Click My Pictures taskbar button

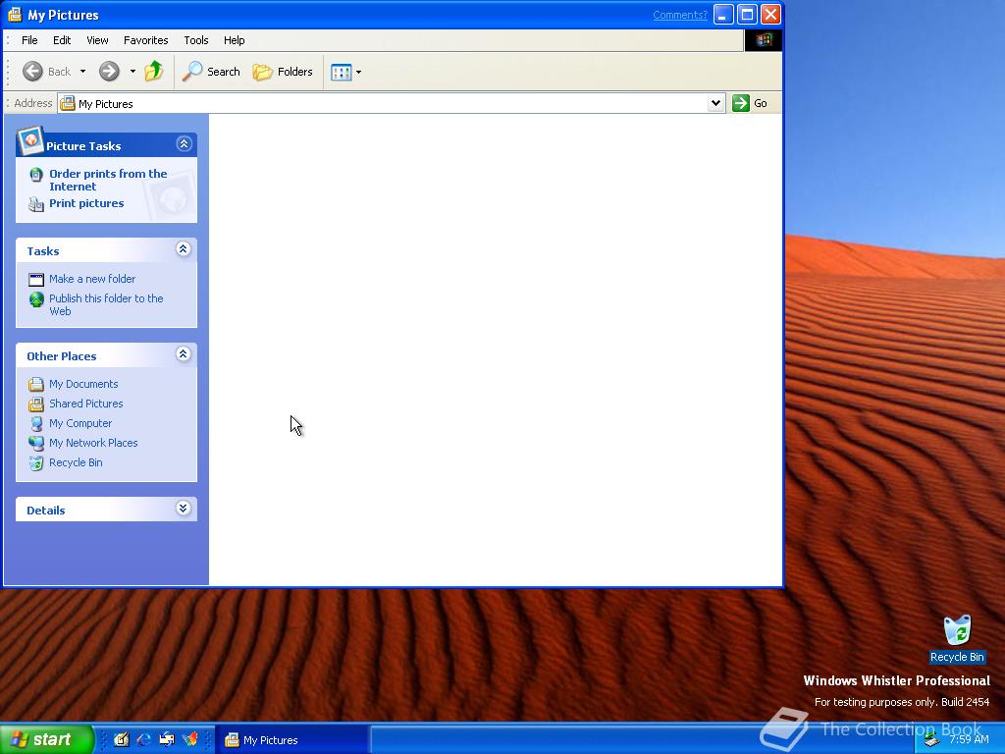coord(291,740)
